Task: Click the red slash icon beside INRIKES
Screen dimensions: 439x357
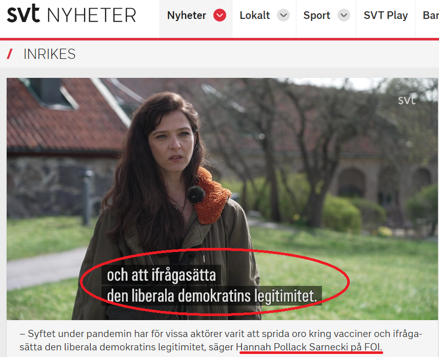Action: click(10, 54)
